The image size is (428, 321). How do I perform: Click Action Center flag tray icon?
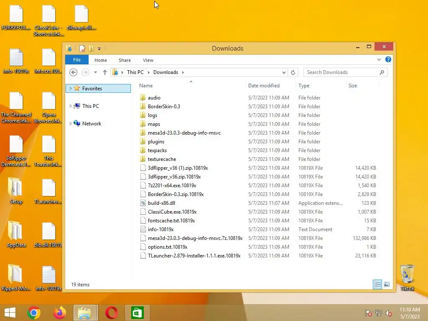369,313
